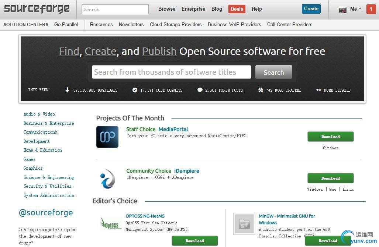Open the Enterprise menu item
Screen dimensions: 379x247
coord(193,9)
